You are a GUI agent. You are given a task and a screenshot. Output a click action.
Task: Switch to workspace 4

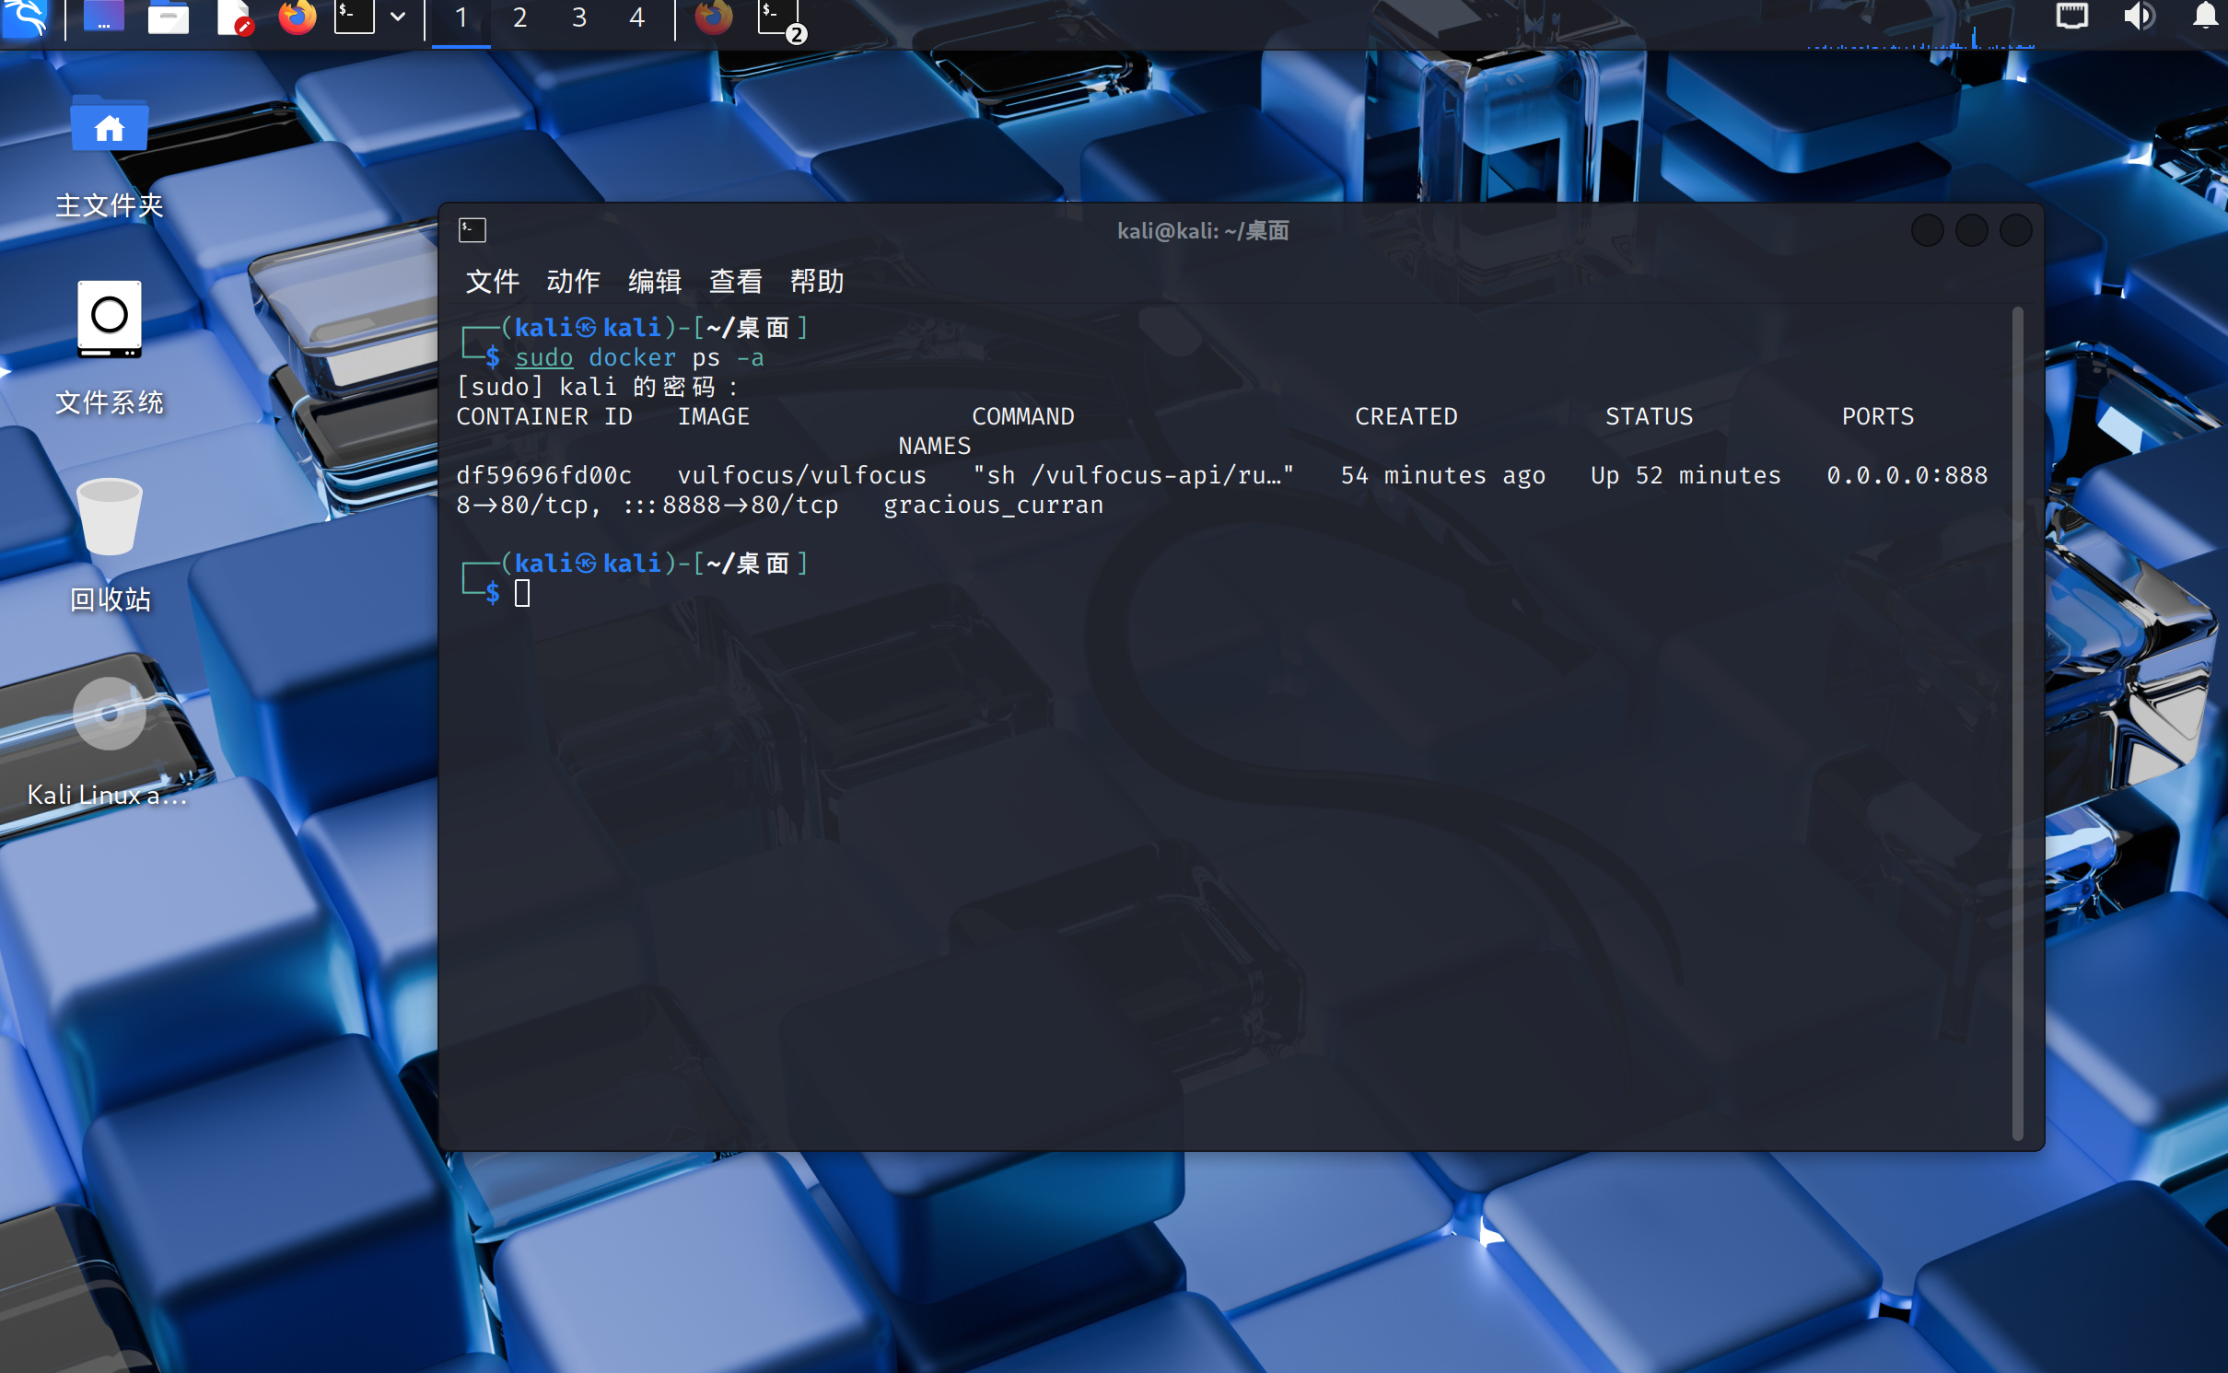pos(636,17)
